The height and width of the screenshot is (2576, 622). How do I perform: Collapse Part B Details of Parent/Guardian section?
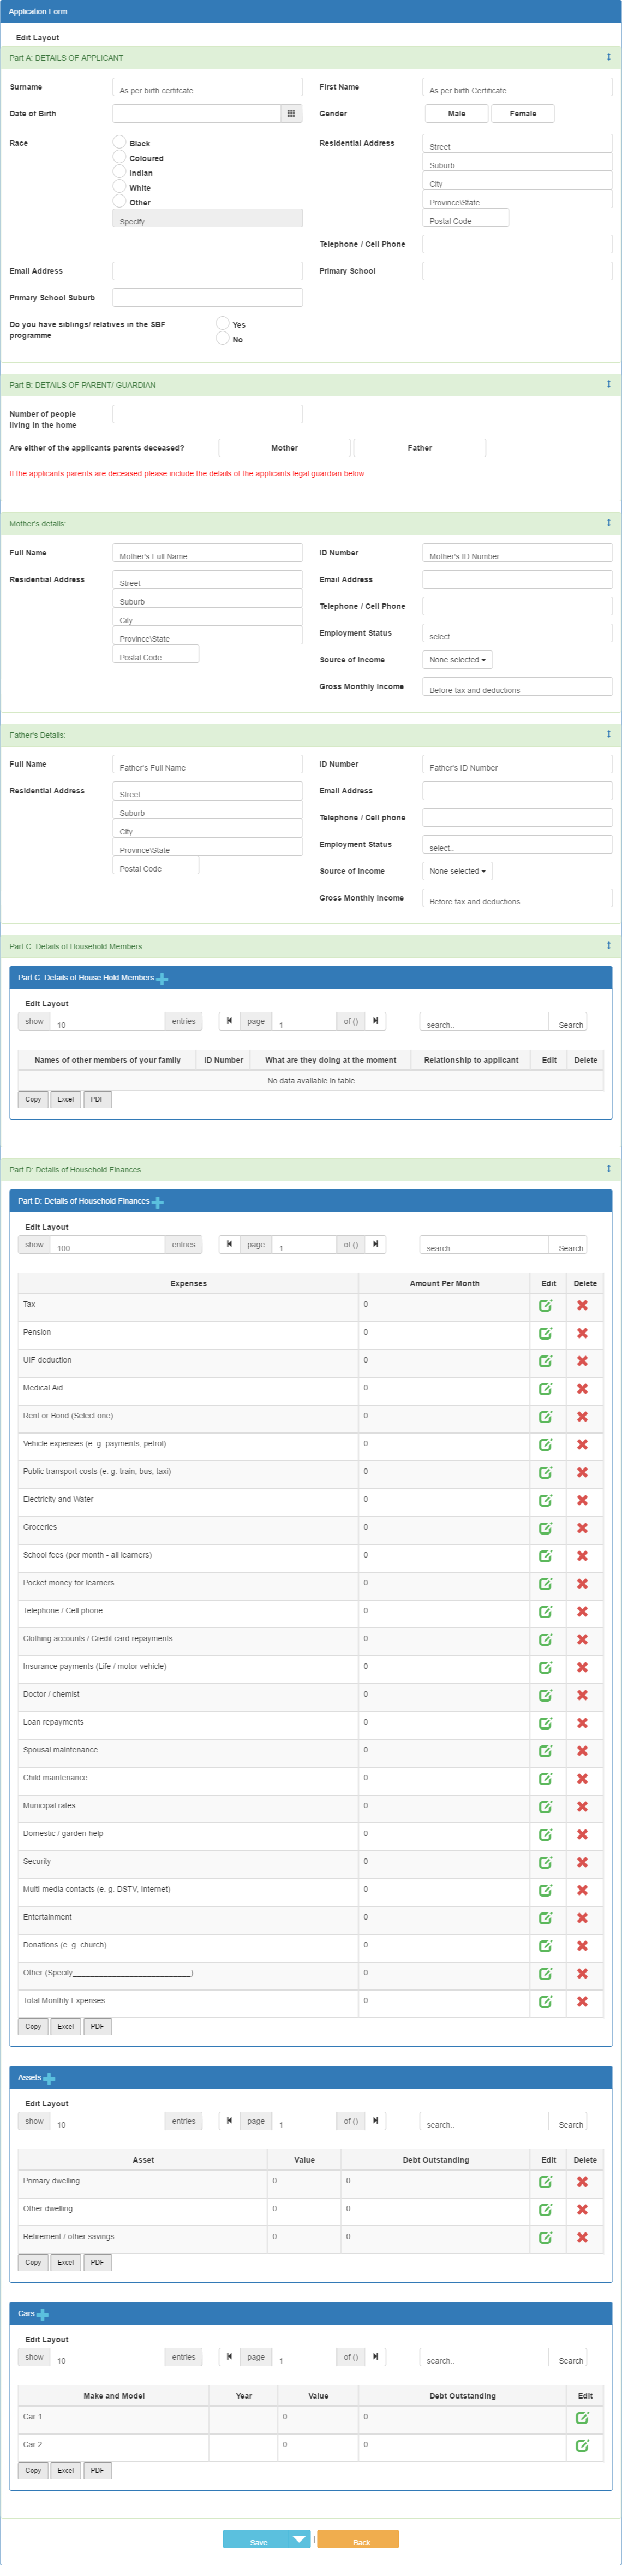tap(608, 384)
